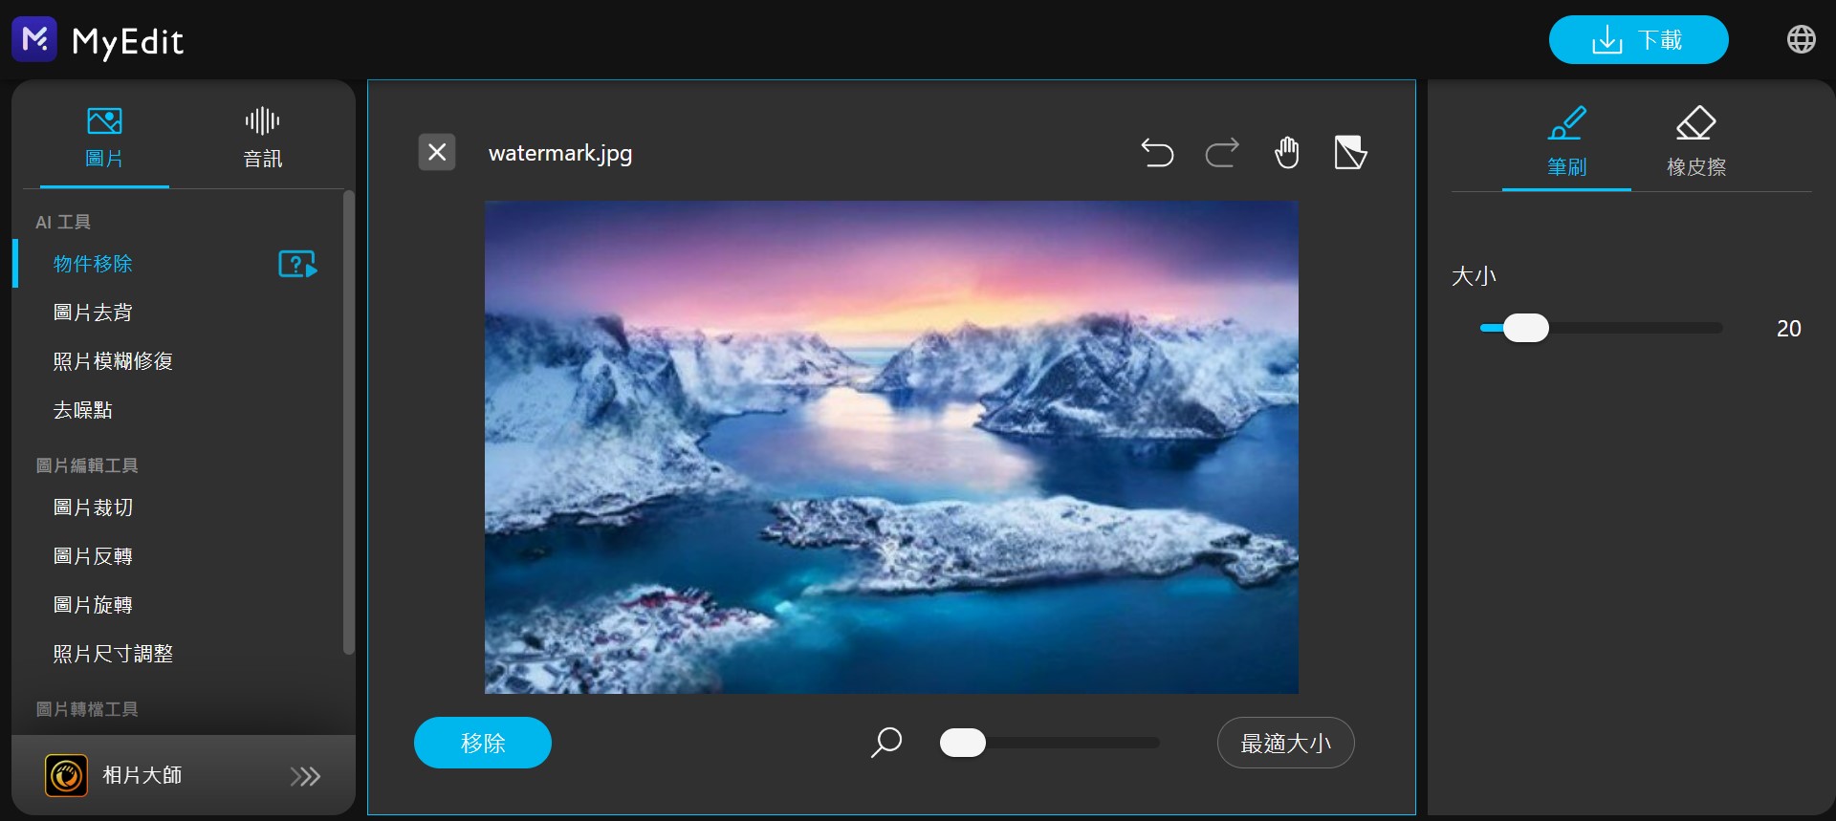Click the 移除 remove button
The image size is (1836, 821).
pyautogui.click(x=483, y=743)
